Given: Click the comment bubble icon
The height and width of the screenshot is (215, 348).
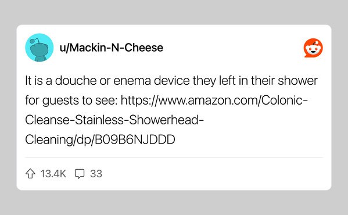Looking at the screenshot, I should (80, 174).
